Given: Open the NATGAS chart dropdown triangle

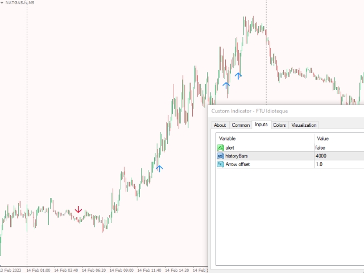Looking at the screenshot, I should coord(2,3).
